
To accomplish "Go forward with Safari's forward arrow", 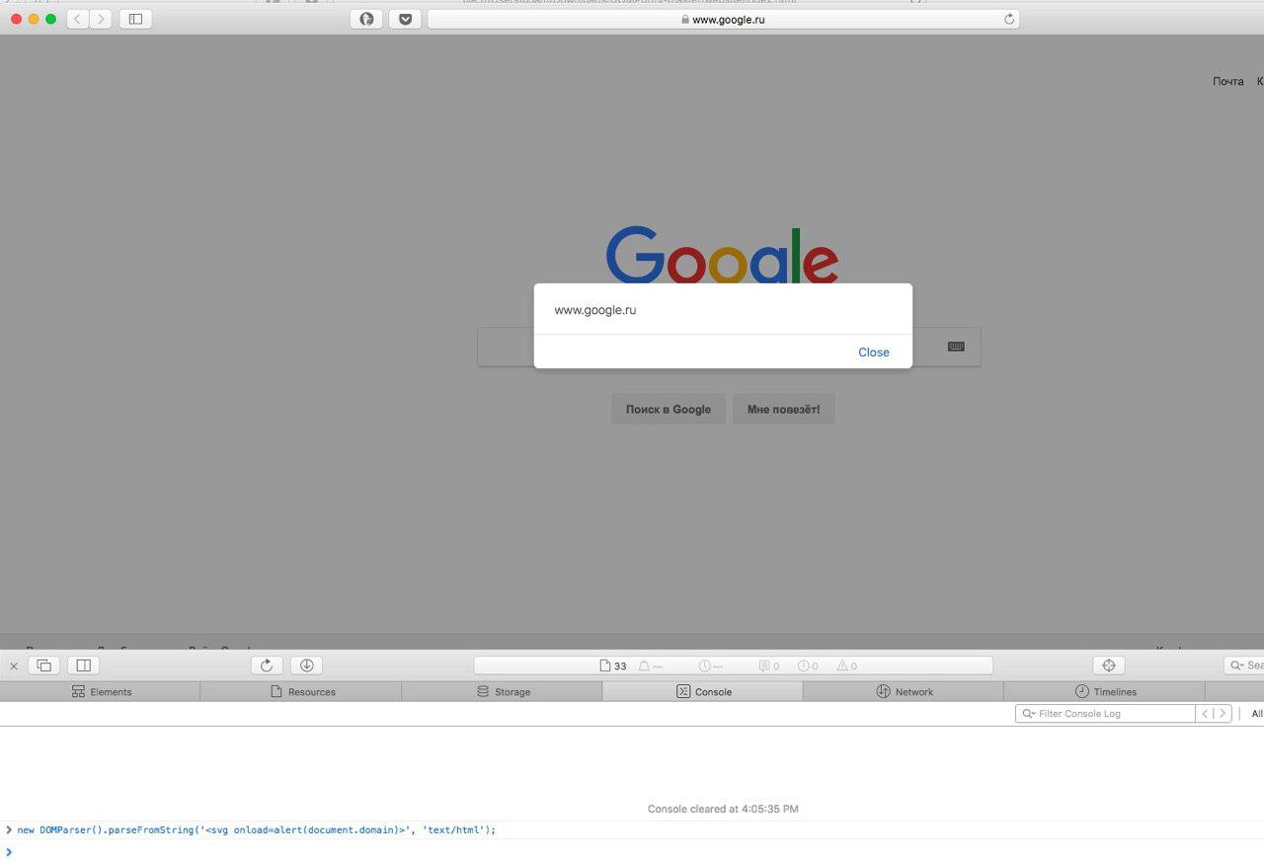I will tap(101, 19).
